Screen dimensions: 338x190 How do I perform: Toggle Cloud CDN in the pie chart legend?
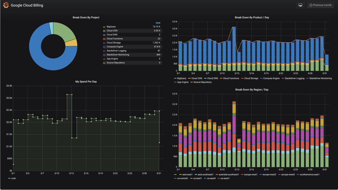(112, 31)
